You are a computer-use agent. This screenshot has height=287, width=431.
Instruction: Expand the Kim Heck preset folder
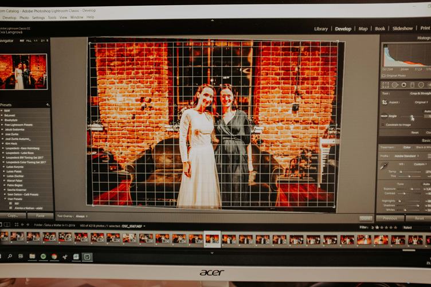pos(3,143)
